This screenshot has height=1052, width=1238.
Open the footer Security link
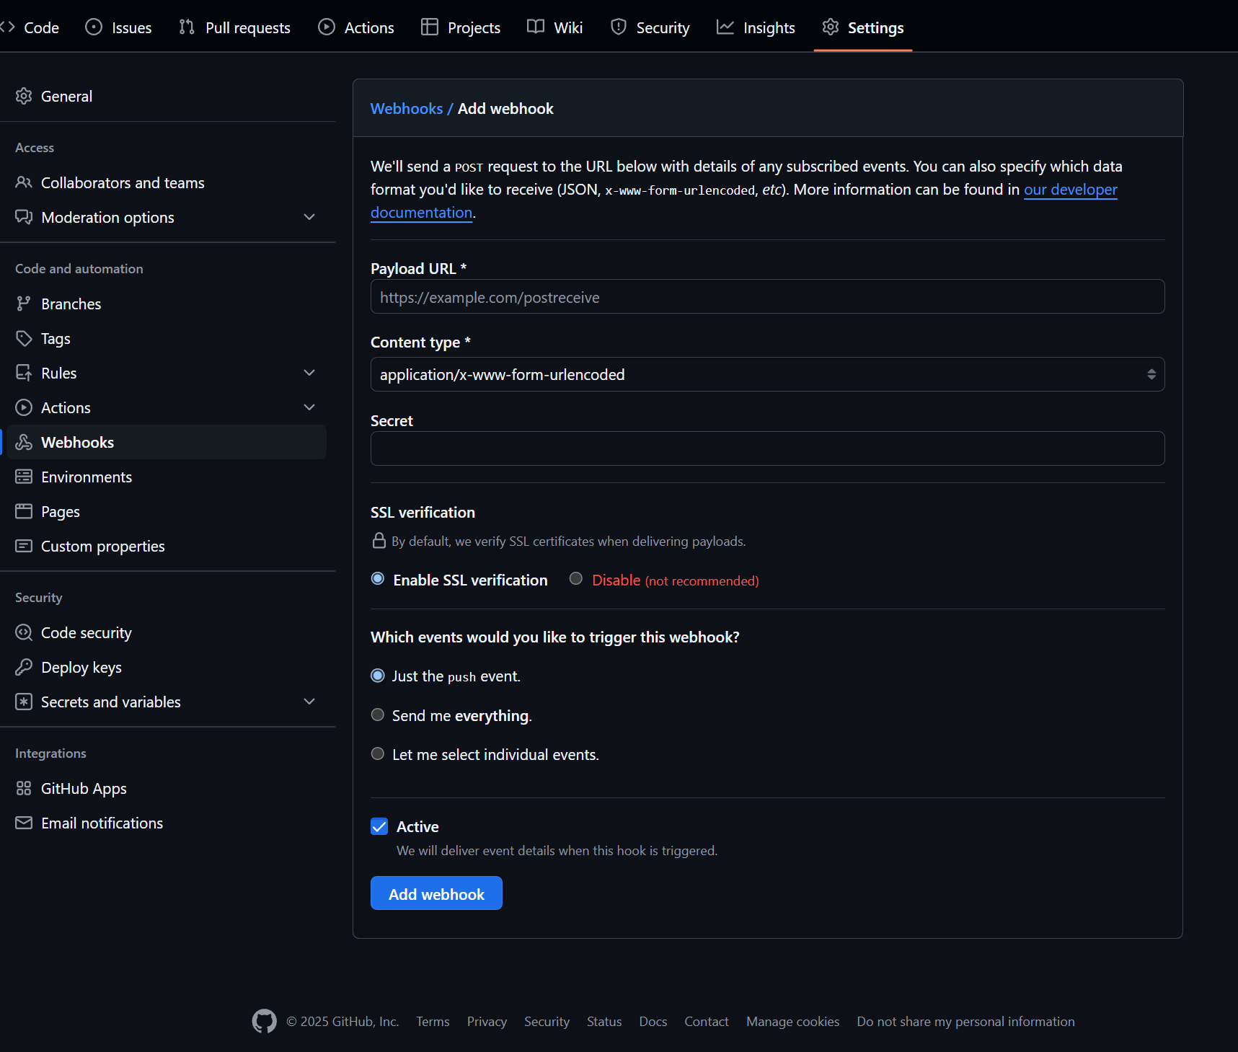547,1022
